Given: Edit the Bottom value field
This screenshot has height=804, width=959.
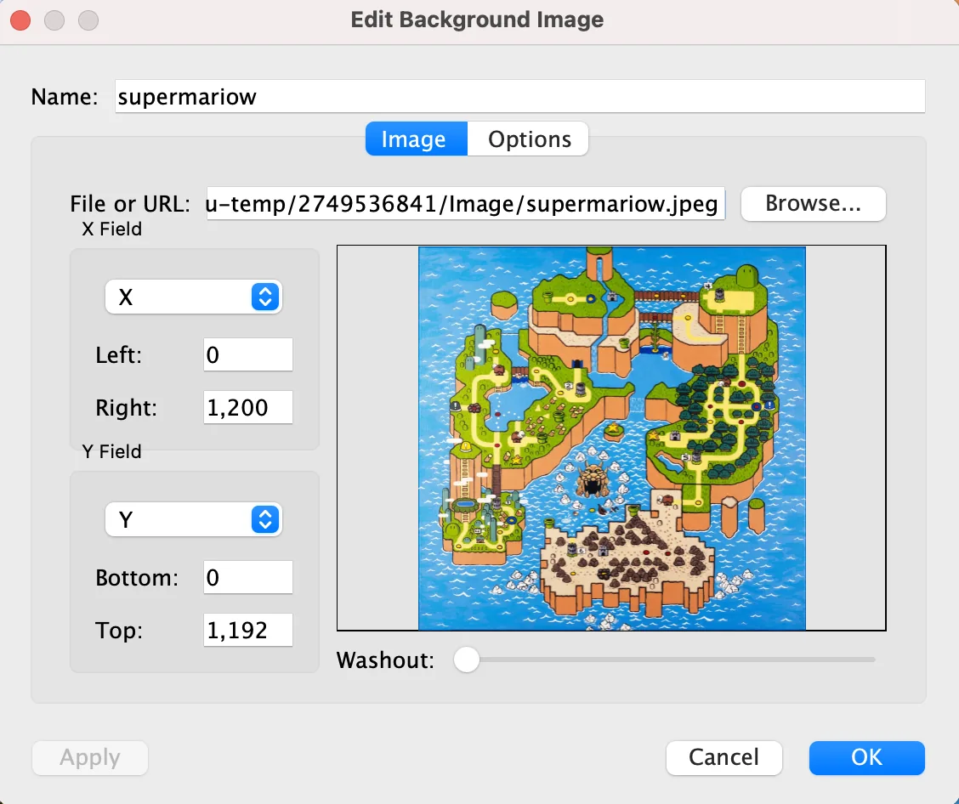Looking at the screenshot, I should point(247,577).
